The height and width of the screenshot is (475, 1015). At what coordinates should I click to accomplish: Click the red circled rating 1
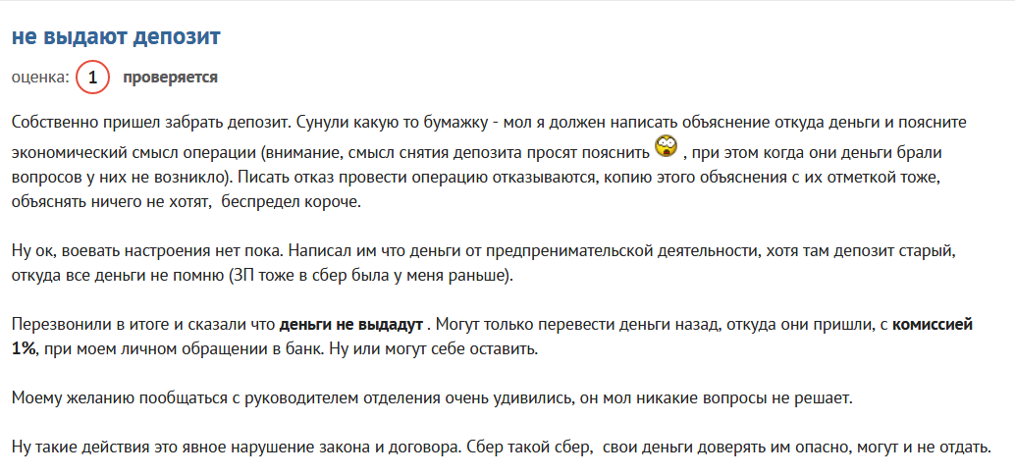(x=92, y=78)
